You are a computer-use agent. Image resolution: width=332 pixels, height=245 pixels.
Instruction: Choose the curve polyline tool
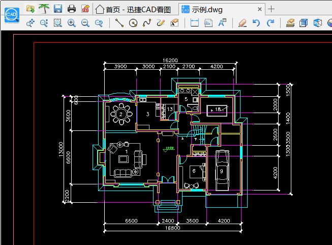147,23
